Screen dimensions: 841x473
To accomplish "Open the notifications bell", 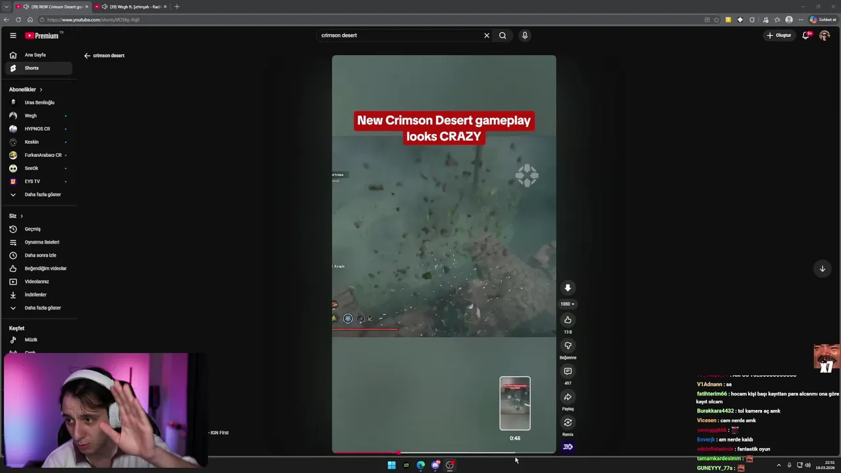I will coord(806,35).
